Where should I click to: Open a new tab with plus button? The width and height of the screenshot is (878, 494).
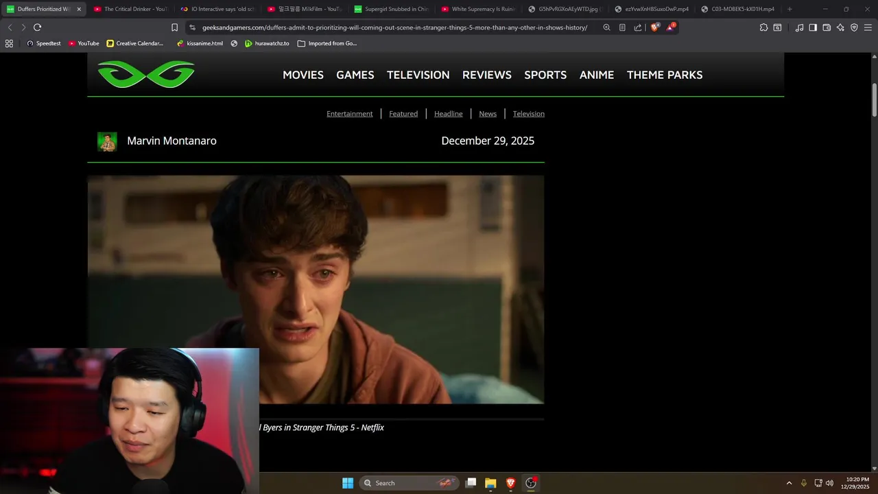point(790,9)
